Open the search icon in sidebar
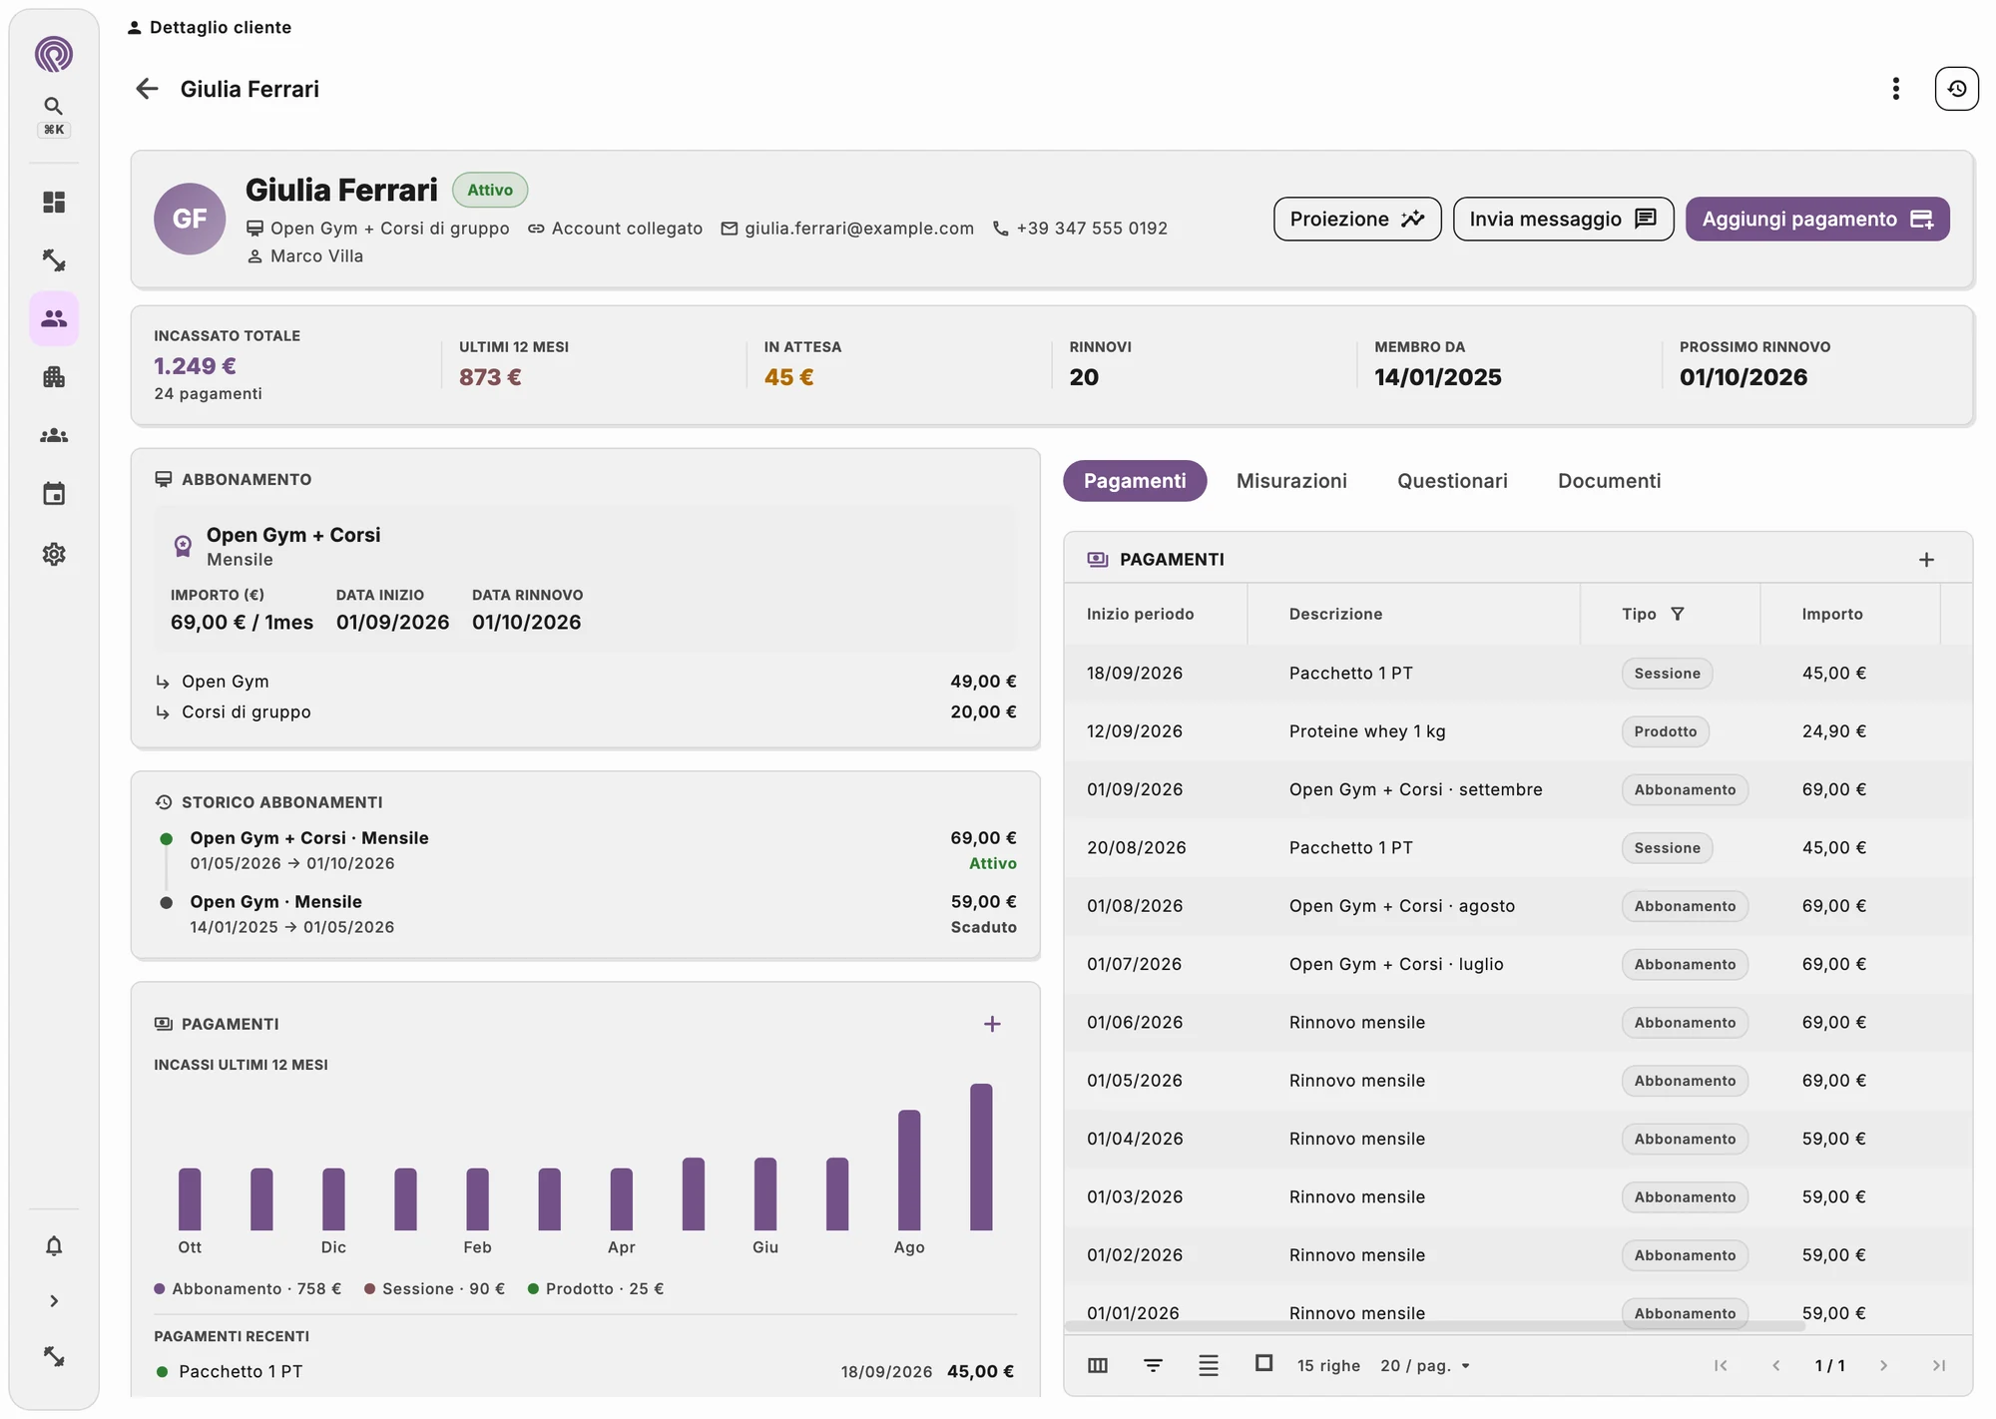 click(54, 106)
